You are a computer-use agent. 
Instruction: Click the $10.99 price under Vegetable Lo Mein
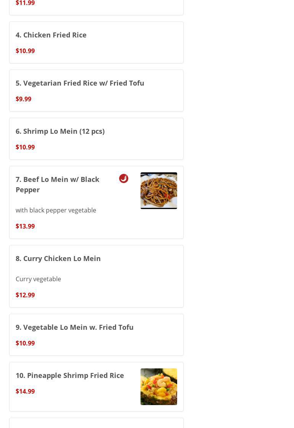click(25, 343)
